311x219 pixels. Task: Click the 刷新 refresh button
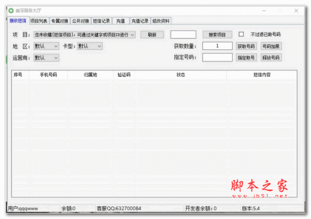pos(152,35)
